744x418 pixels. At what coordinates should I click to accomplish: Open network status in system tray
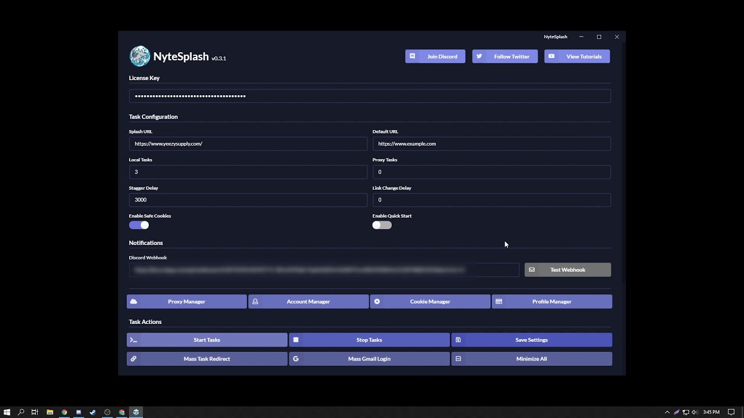[x=686, y=412]
